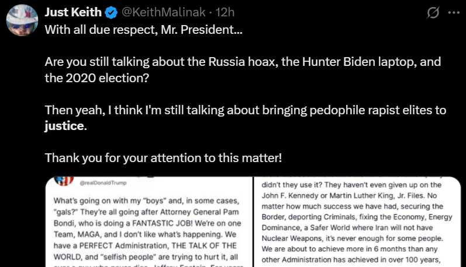Click the blue verified badge
This screenshot has width=466, height=267.
tap(112, 13)
